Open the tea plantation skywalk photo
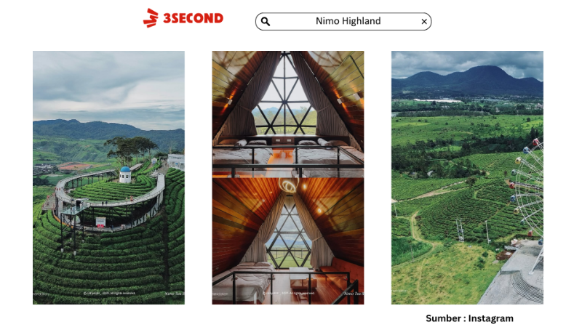The height and width of the screenshot is (327, 582). (108, 177)
